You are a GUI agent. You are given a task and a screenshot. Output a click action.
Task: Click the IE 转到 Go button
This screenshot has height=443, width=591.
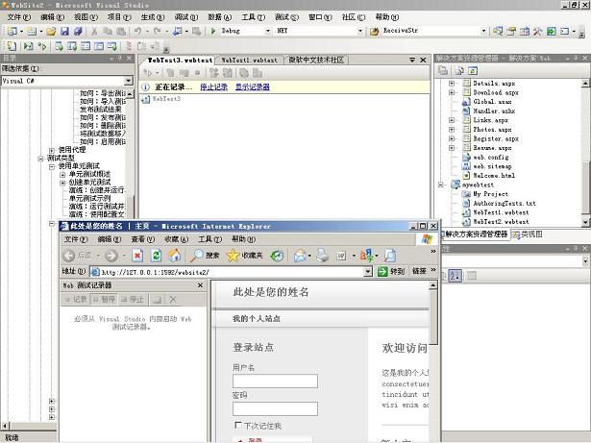coord(391,271)
